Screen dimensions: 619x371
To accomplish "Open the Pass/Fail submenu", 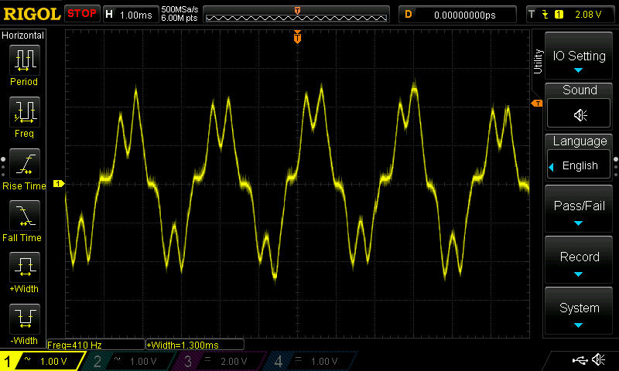I will click(x=580, y=210).
